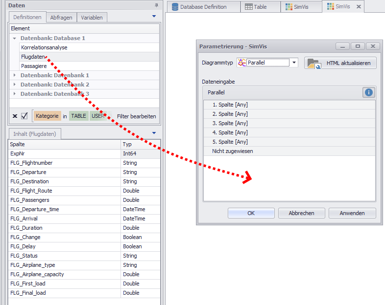The image size is (385, 305).
Task: Open the Diagrammtyp dropdown list
Action: (293, 63)
